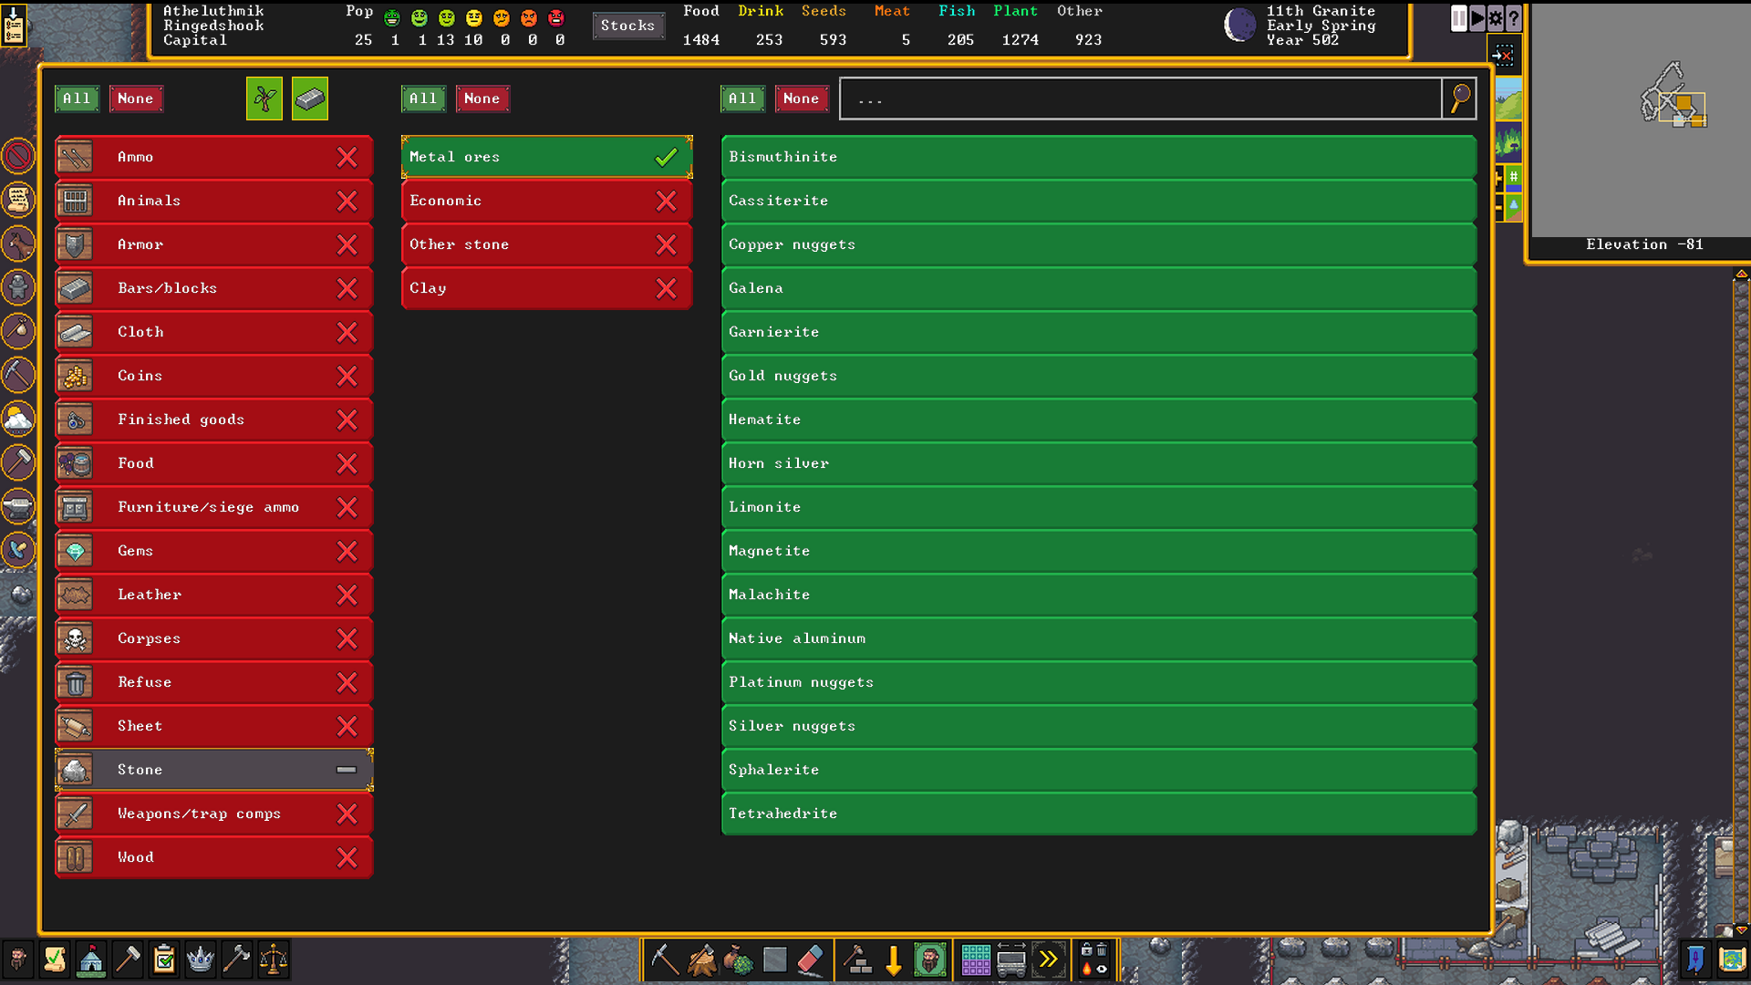Click the Stocks button in top bar
This screenshot has height=985, width=1751.
(x=628, y=26)
